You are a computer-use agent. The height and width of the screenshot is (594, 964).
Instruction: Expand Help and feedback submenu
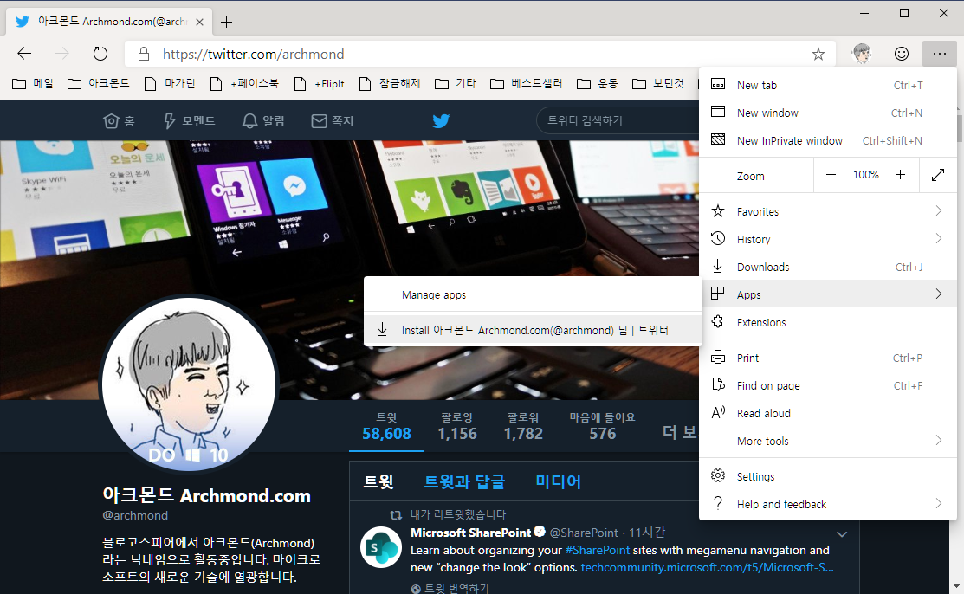[827, 504]
